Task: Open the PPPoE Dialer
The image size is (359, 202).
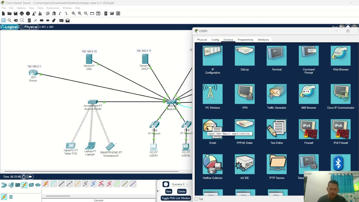Action: (245, 129)
